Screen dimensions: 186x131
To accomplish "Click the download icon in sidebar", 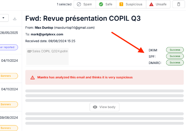I will [15, 19].
